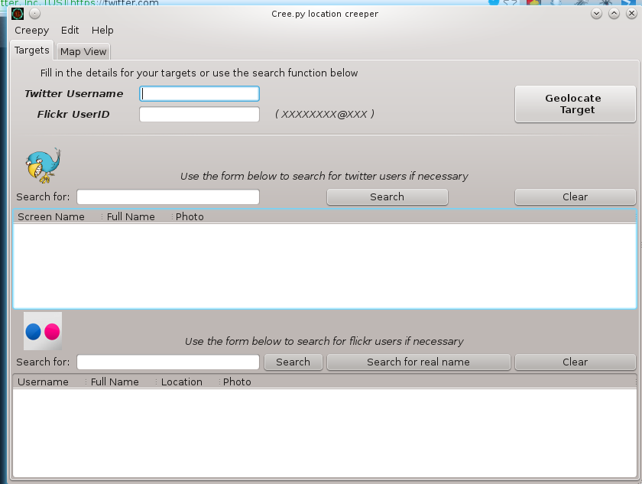Click the Geolocate Target button
This screenshot has width=642, height=484.
[575, 104]
